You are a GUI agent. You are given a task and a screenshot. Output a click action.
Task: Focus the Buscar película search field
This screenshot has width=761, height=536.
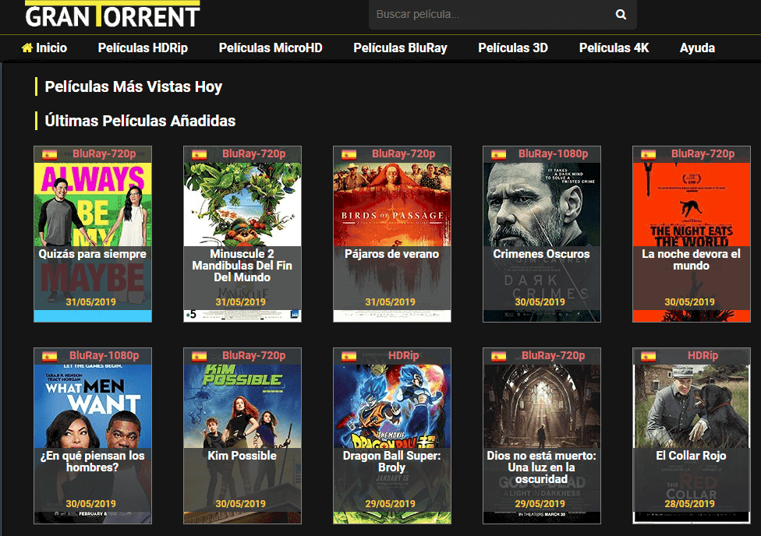[503, 15]
